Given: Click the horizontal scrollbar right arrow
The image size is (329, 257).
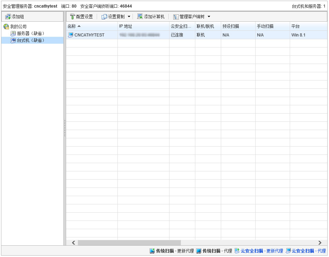Looking at the screenshot, I should (320, 243).
